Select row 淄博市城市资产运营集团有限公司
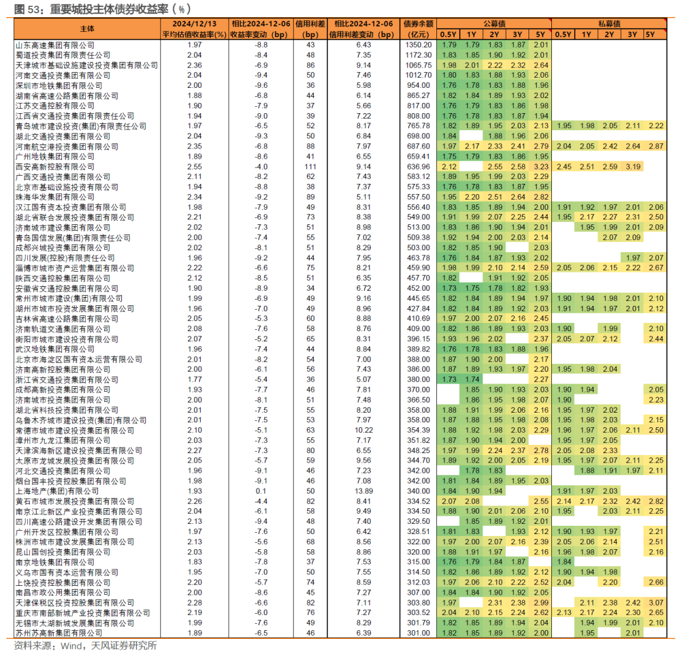This screenshot has height=656, width=682. (340, 268)
